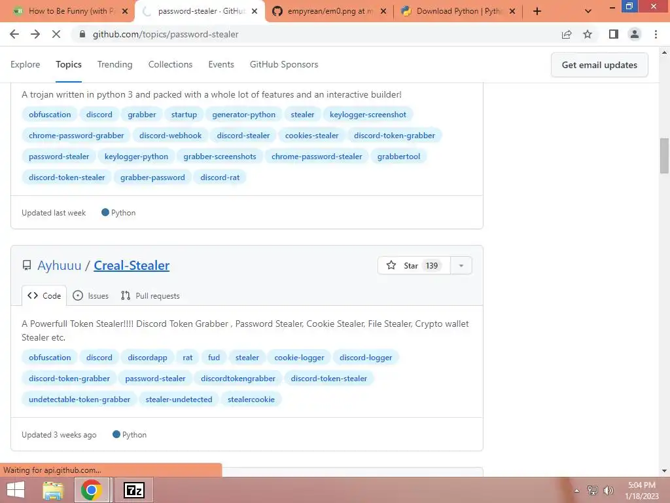Click the undetectable-token-grabber topic tag
Image resolution: width=670 pixels, height=503 pixels.
[x=79, y=400]
